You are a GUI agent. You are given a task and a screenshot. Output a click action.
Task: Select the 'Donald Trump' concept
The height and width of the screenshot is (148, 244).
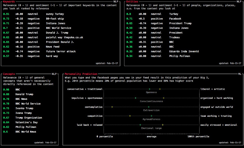point(24,94)
